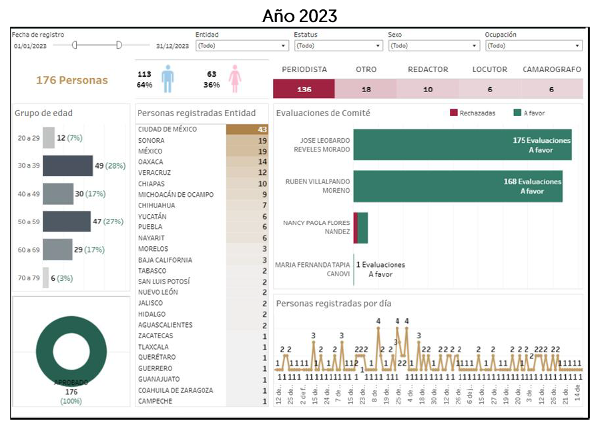The width and height of the screenshot is (592, 421).
Task: Click Ruben Villalpando Moreno's evaluations bar
Action: click(x=457, y=186)
